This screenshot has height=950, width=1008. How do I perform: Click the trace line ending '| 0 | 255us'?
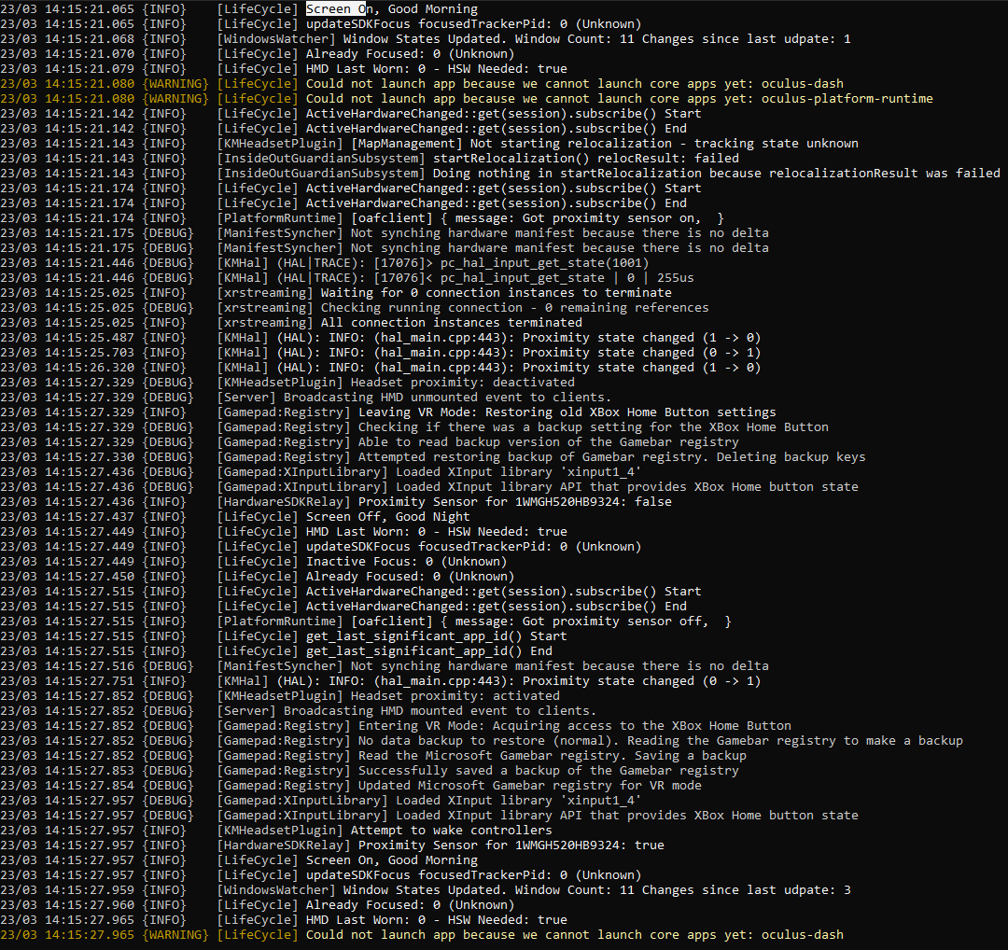[347, 278]
